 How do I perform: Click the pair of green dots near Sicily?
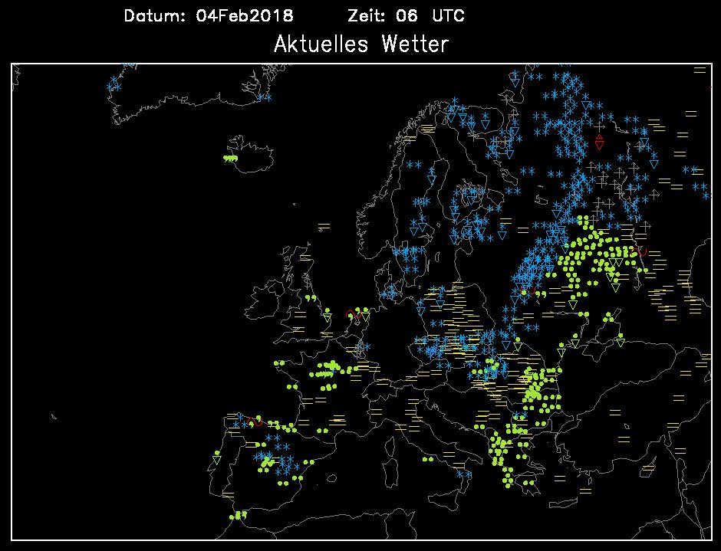tap(428, 459)
